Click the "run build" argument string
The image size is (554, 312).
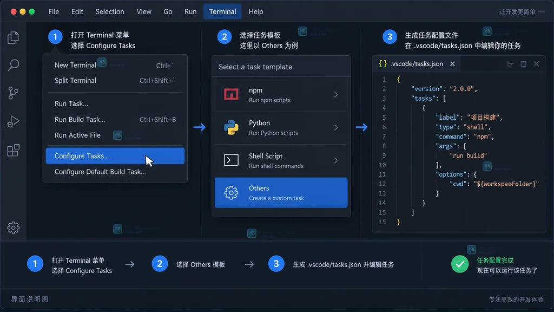pyautogui.click(x=469, y=155)
